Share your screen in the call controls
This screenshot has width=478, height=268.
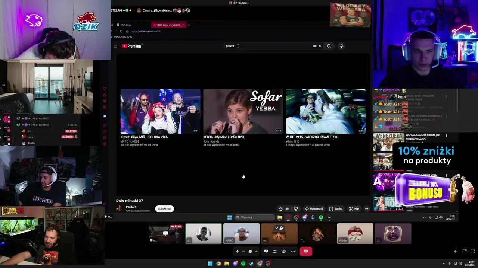pyautogui.click(x=266, y=251)
